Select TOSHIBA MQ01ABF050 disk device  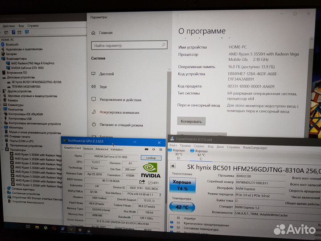tap(26, 87)
